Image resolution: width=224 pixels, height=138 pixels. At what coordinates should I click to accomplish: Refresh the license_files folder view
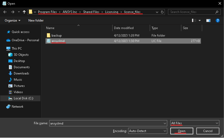click(163, 12)
